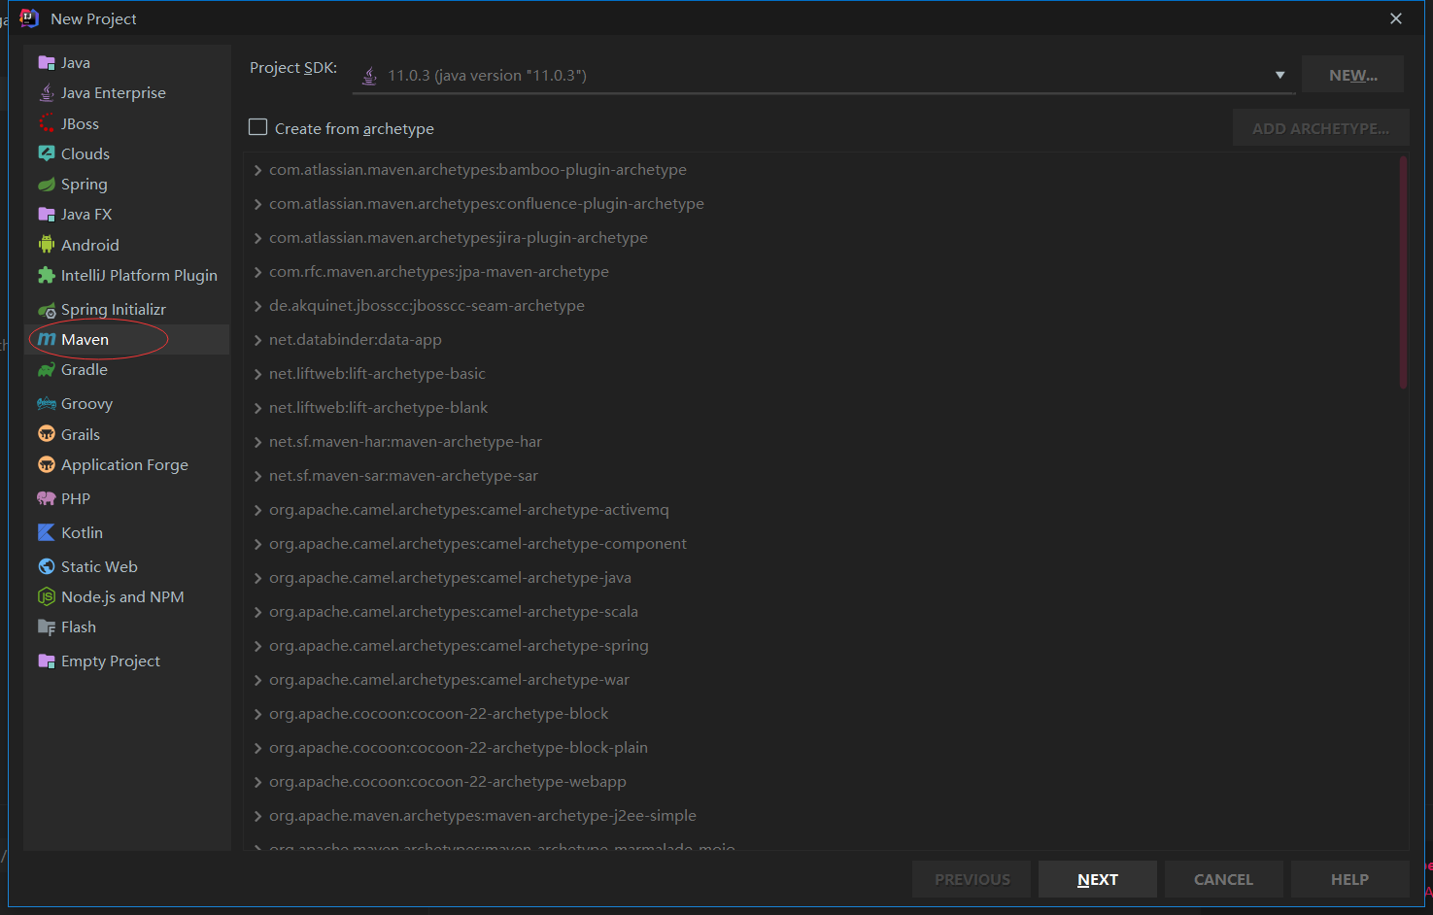Select Spring project type
1433x915 pixels.
[x=126, y=185]
